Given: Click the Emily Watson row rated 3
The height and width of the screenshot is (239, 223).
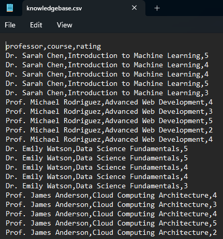Looking at the screenshot, I should pyautogui.click(x=97, y=186).
